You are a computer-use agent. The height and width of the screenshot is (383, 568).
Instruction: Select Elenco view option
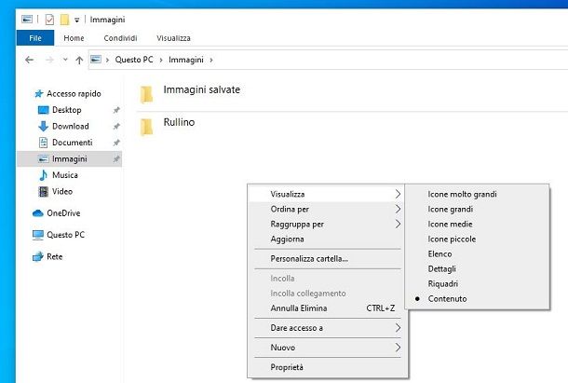click(477, 253)
